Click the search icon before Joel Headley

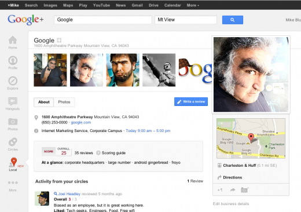point(56,193)
